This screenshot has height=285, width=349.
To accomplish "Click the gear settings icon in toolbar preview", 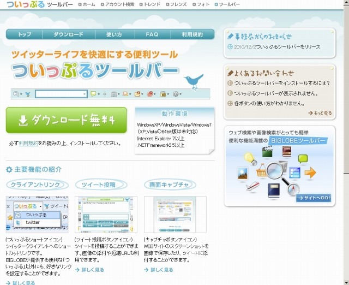I will [176, 94].
